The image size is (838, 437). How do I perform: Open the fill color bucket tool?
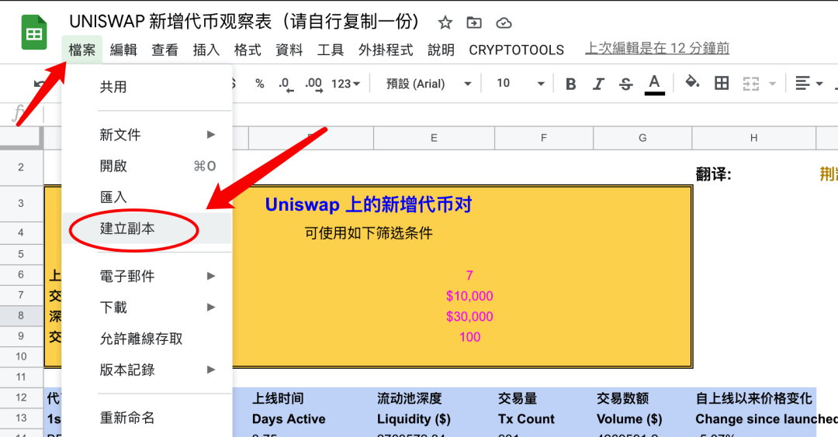point(692,83)
